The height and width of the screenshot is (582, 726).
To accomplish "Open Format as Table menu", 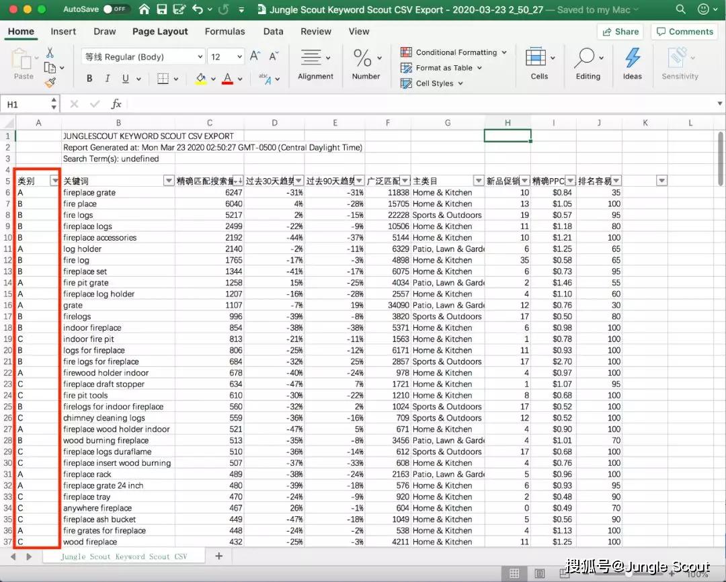I will [441, 68].
